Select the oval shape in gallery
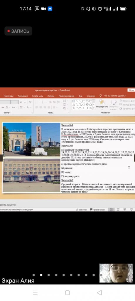135x301 pixels. [x=87, y=101]
